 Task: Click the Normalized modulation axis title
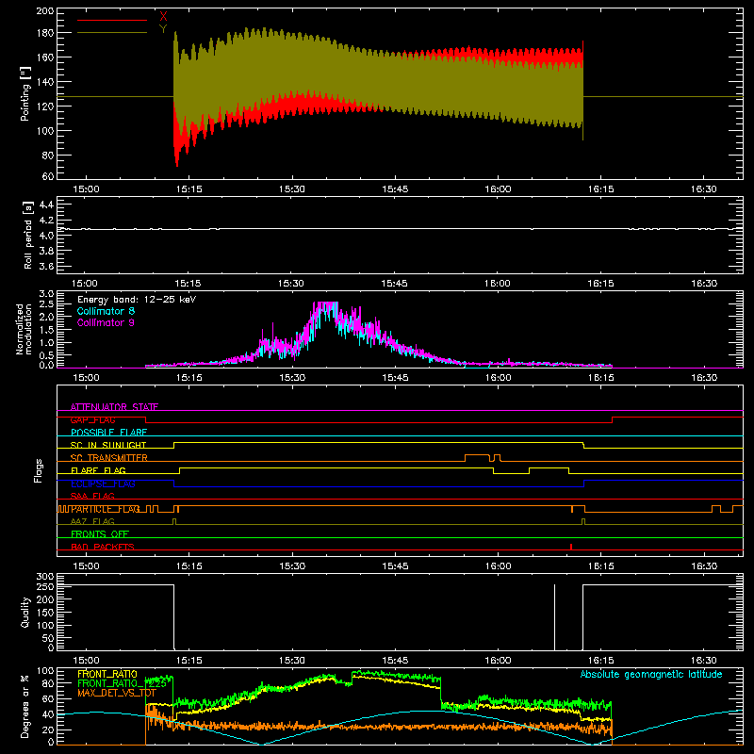tap(24, 329)
